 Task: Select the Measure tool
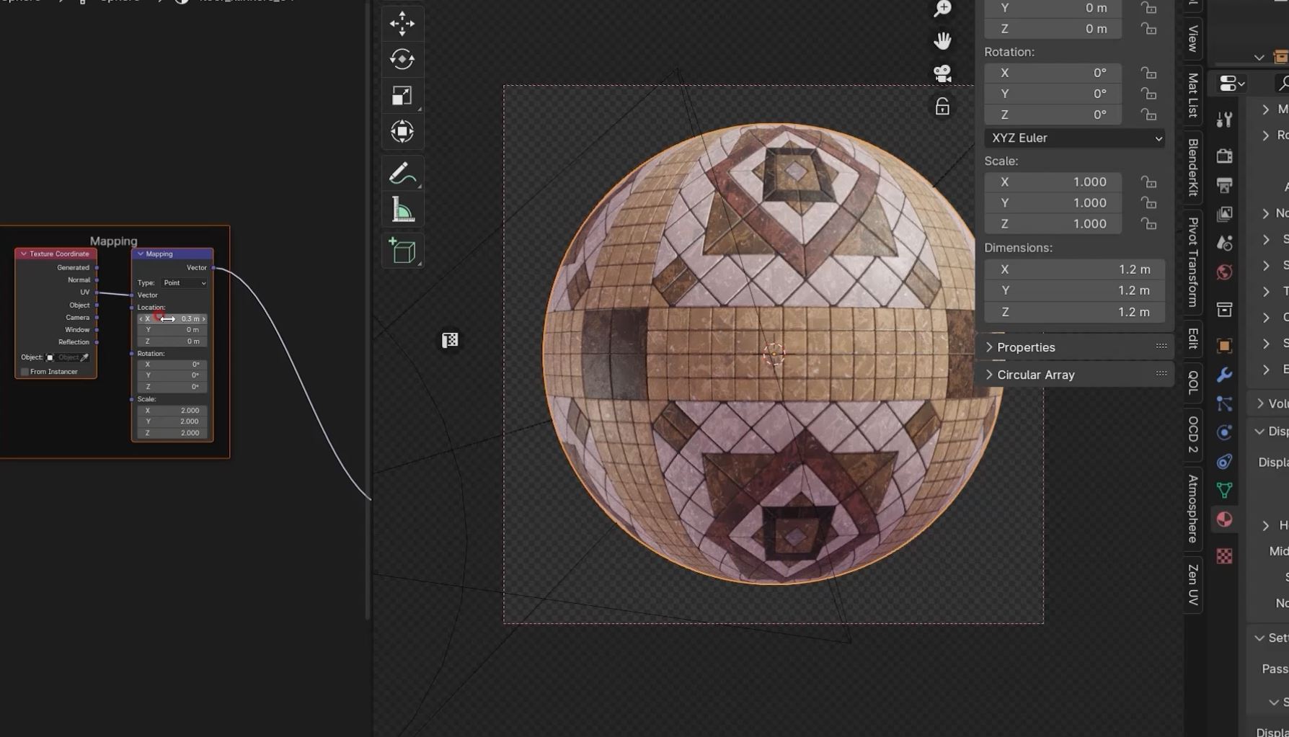(402, 210)
